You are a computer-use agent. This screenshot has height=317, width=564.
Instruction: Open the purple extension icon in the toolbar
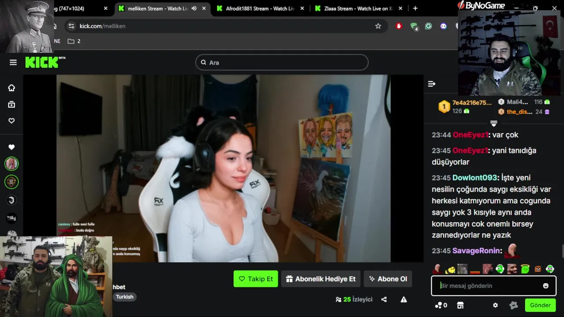(x=443, y=26)
